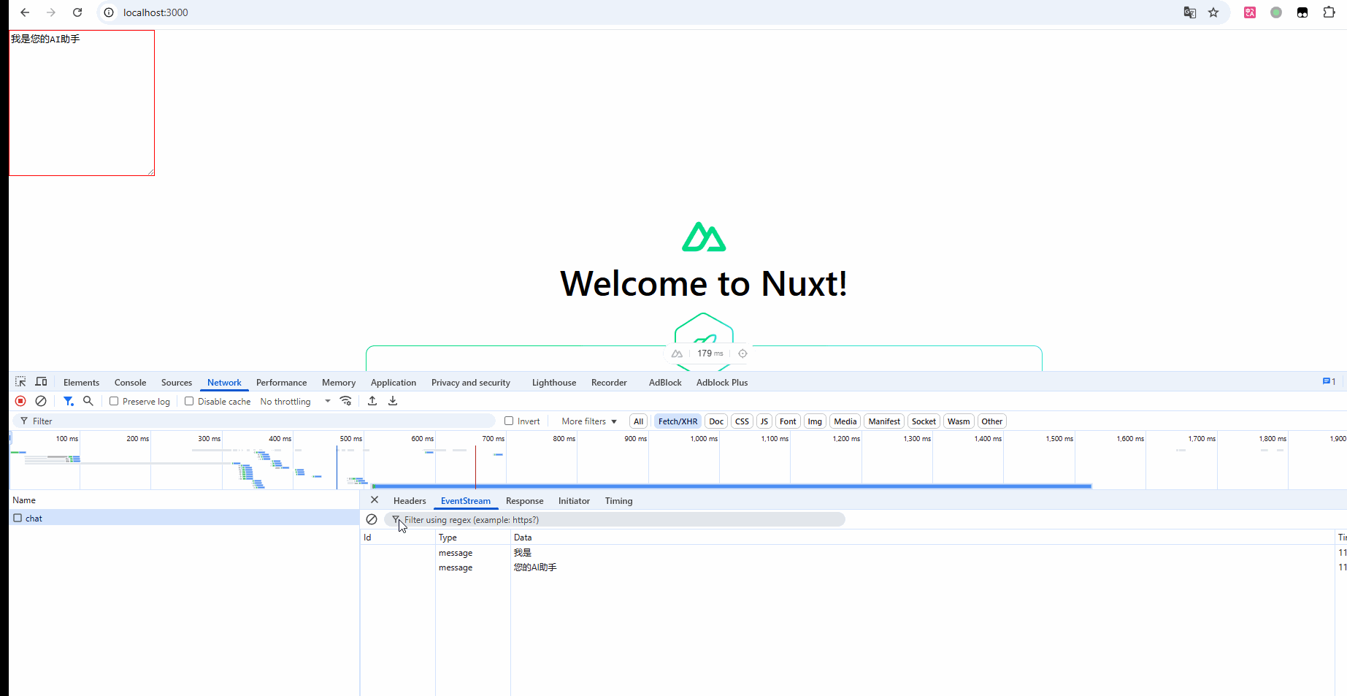
Task: Import HAR file with upload arrow
Action: click(x=372, y=401)
